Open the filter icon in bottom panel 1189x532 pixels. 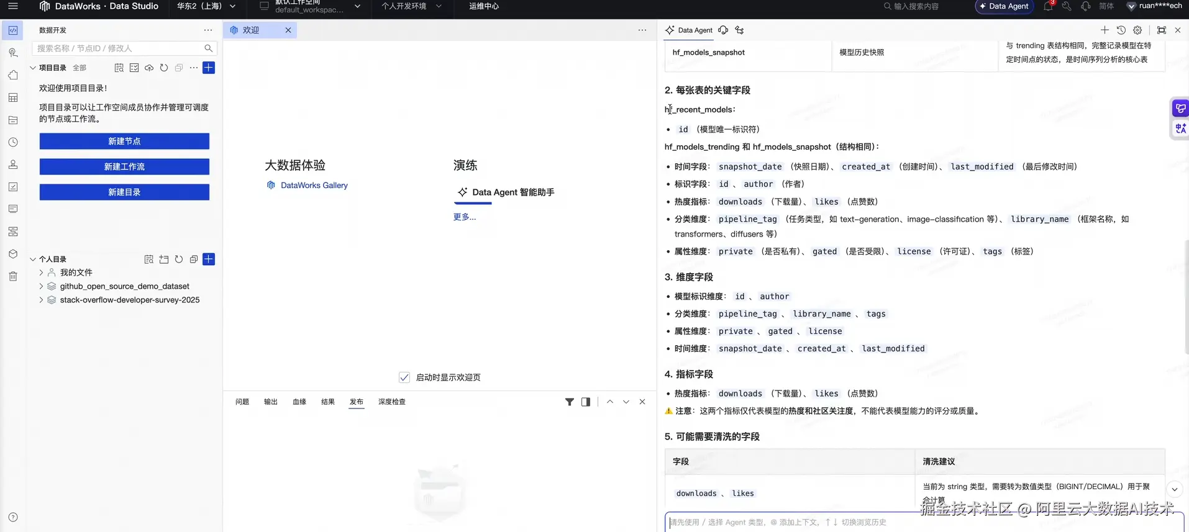[570, 402]
